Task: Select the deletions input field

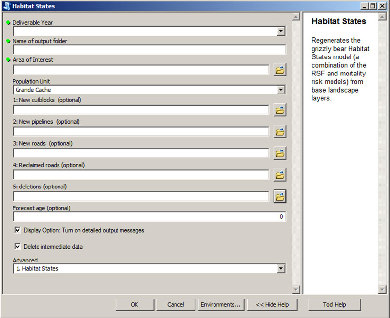Action: (141, 196)
